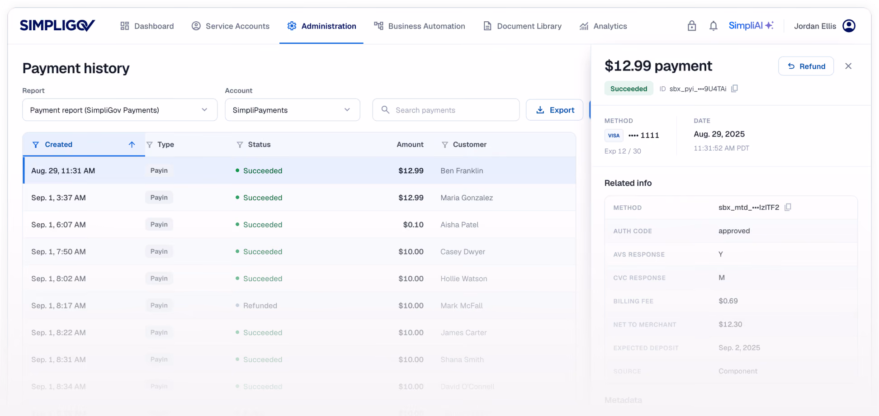The image size is (879, 416).
Task: Open Mark McFall refunded payment
Action: [299, 306]
